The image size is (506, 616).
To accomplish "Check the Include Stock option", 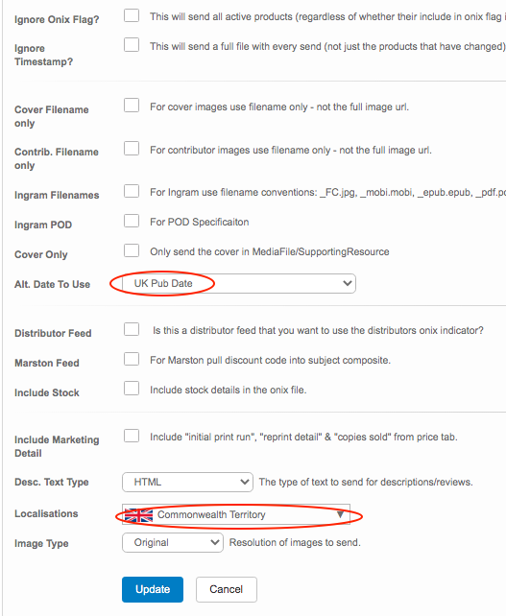I will click(x=132, y=389).
